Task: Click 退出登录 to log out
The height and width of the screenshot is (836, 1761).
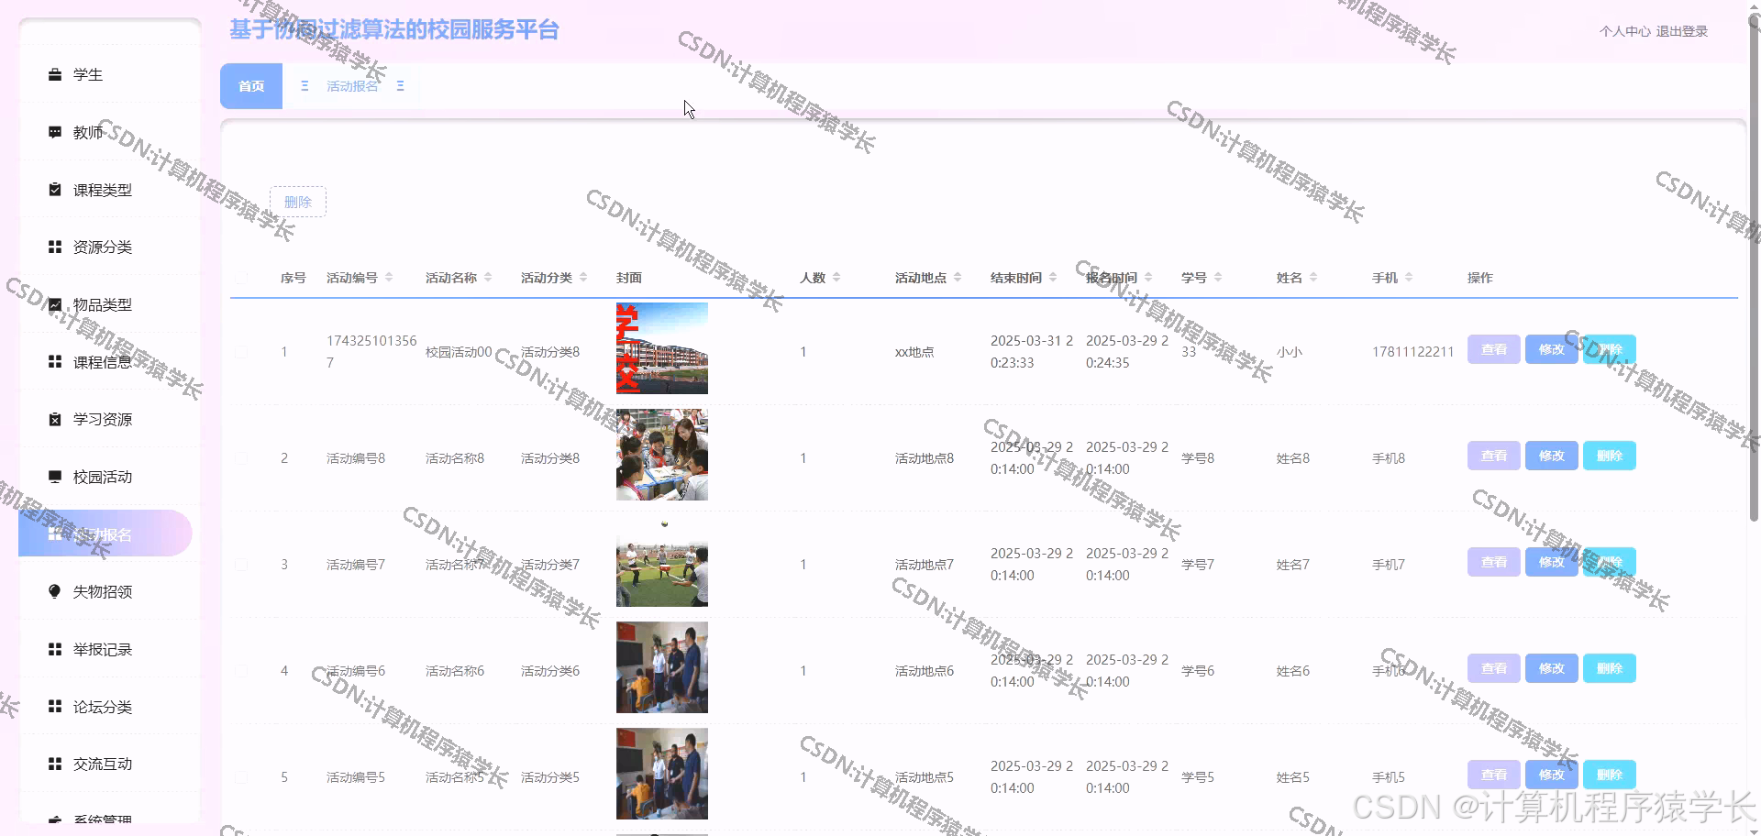Action: (x=1681, y=31)
